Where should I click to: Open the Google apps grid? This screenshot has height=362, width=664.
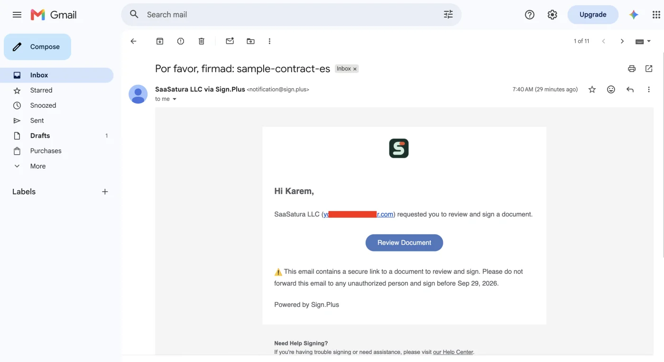[x=656, y=15]
